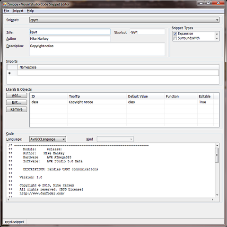
Task: Click the cpyrt.snippet status bar entry
Action: tap(15, 222)
